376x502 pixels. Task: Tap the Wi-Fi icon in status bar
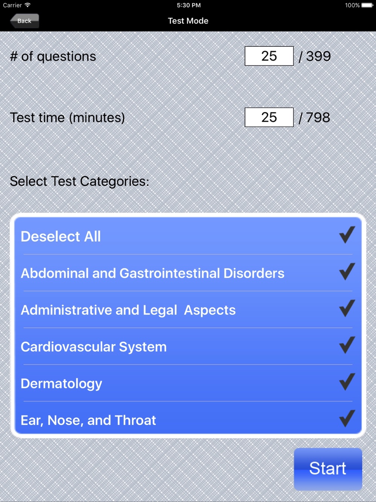point(27,5)
